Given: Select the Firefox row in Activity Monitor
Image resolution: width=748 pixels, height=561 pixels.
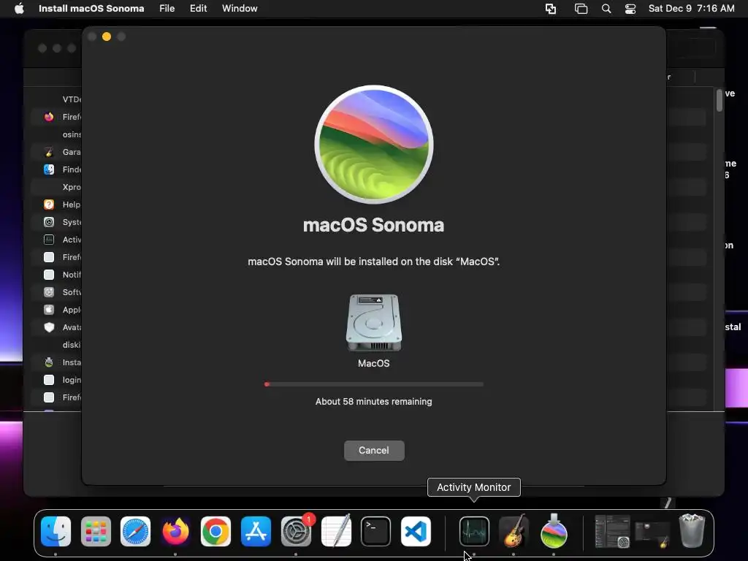Looking at the screenshot, I should 56,117.
